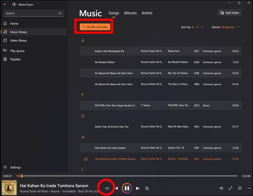Click the Music genre in FIGHTER row
This screenshot has height=196, width=253.
pyautogui.click(x=206, y=105)
